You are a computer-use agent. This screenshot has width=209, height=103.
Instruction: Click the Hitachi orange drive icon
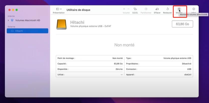(61, 24)
